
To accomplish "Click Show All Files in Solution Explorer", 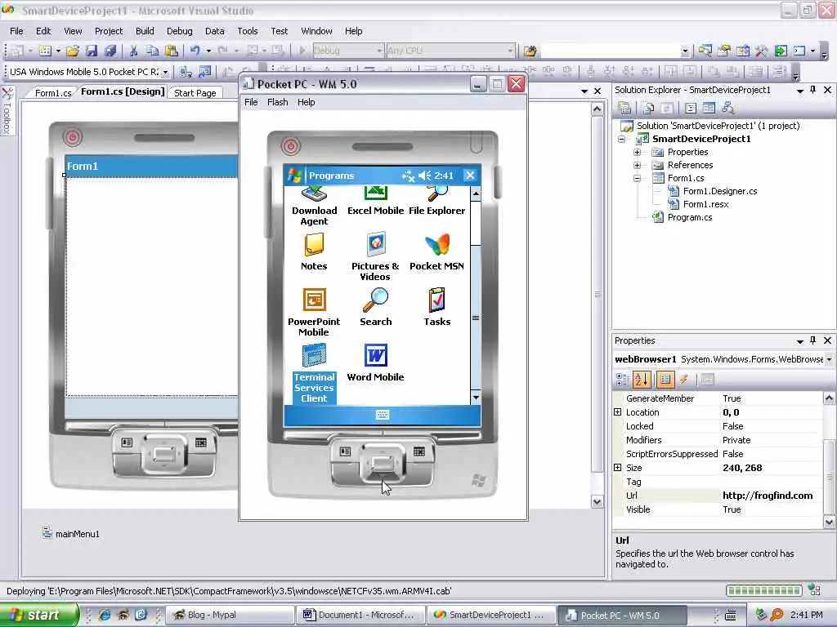I will 648,109.
